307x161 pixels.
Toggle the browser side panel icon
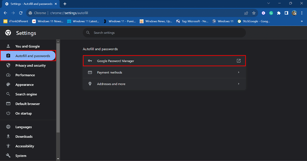[287, 13]
